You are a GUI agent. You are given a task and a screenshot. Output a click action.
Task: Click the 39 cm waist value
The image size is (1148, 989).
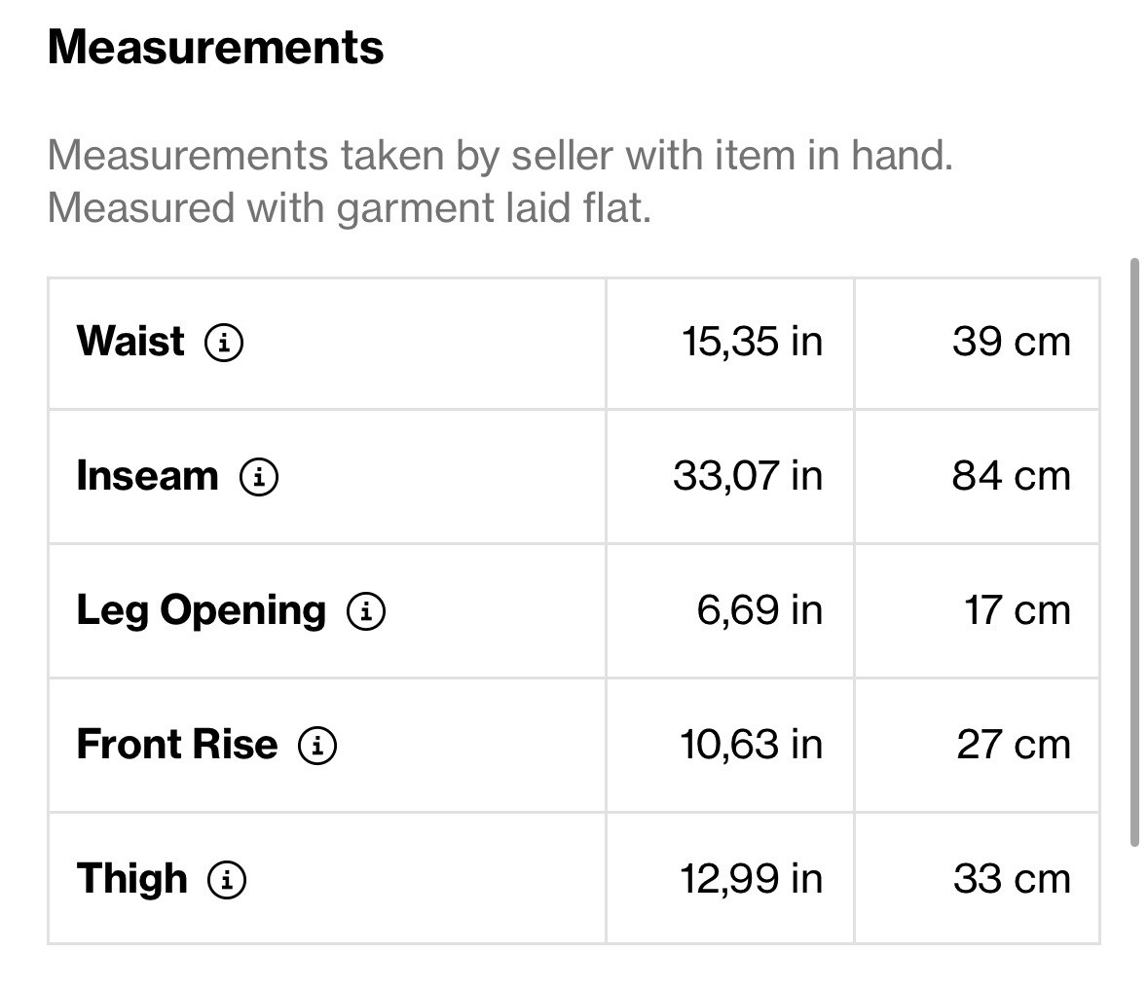point(1011,342)
